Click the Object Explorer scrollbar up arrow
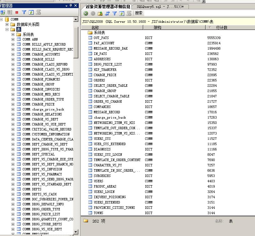Image resolution: width=255 pixels, height=236 pixels. [x=76, y=19]
